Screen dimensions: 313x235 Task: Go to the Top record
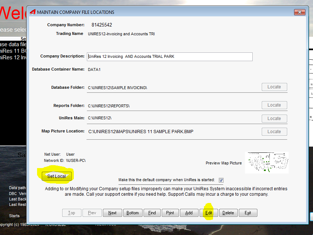point(72,213)
